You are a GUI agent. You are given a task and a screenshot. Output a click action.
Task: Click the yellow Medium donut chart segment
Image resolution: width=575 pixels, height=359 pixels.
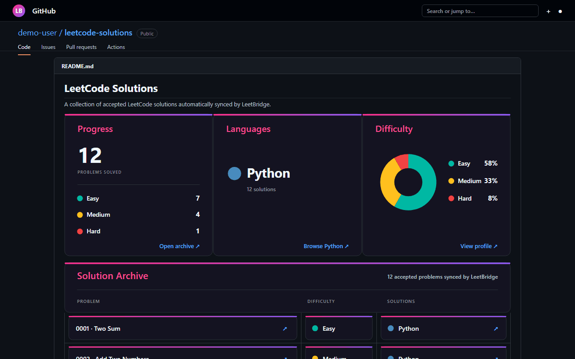pyautogui.click(x=387, y=182)
